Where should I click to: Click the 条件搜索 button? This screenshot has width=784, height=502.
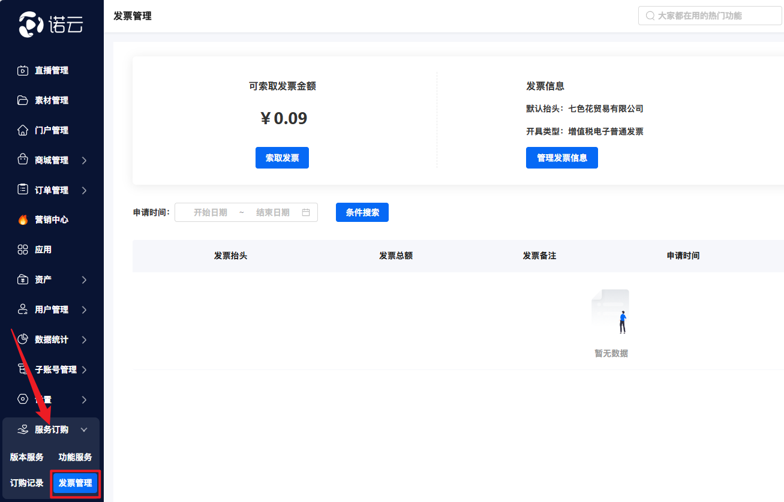pyautogui.click(x=362, y=212)
